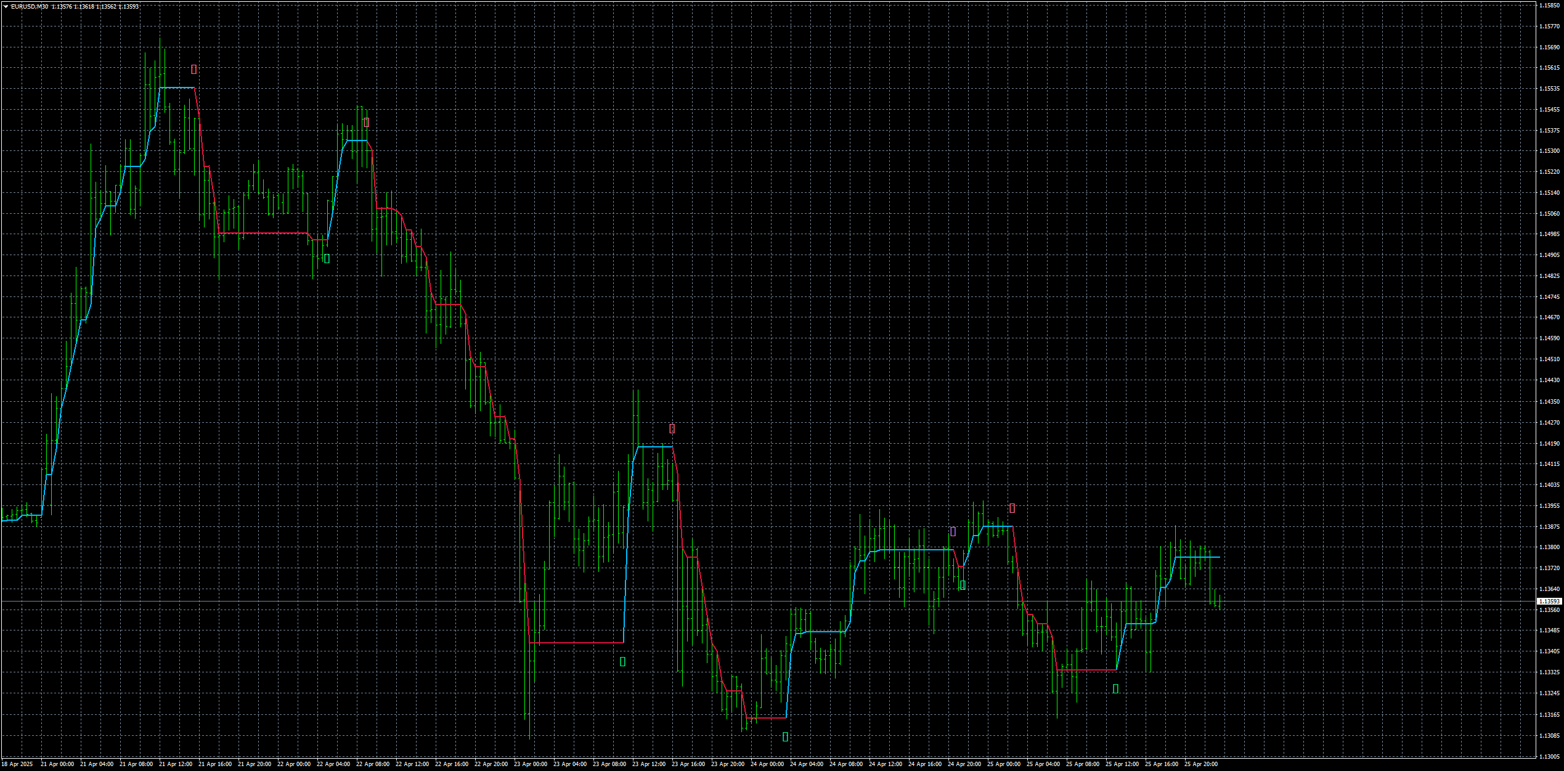Select the green buy marker near 23 Apr 08:00

coord(622,661)
